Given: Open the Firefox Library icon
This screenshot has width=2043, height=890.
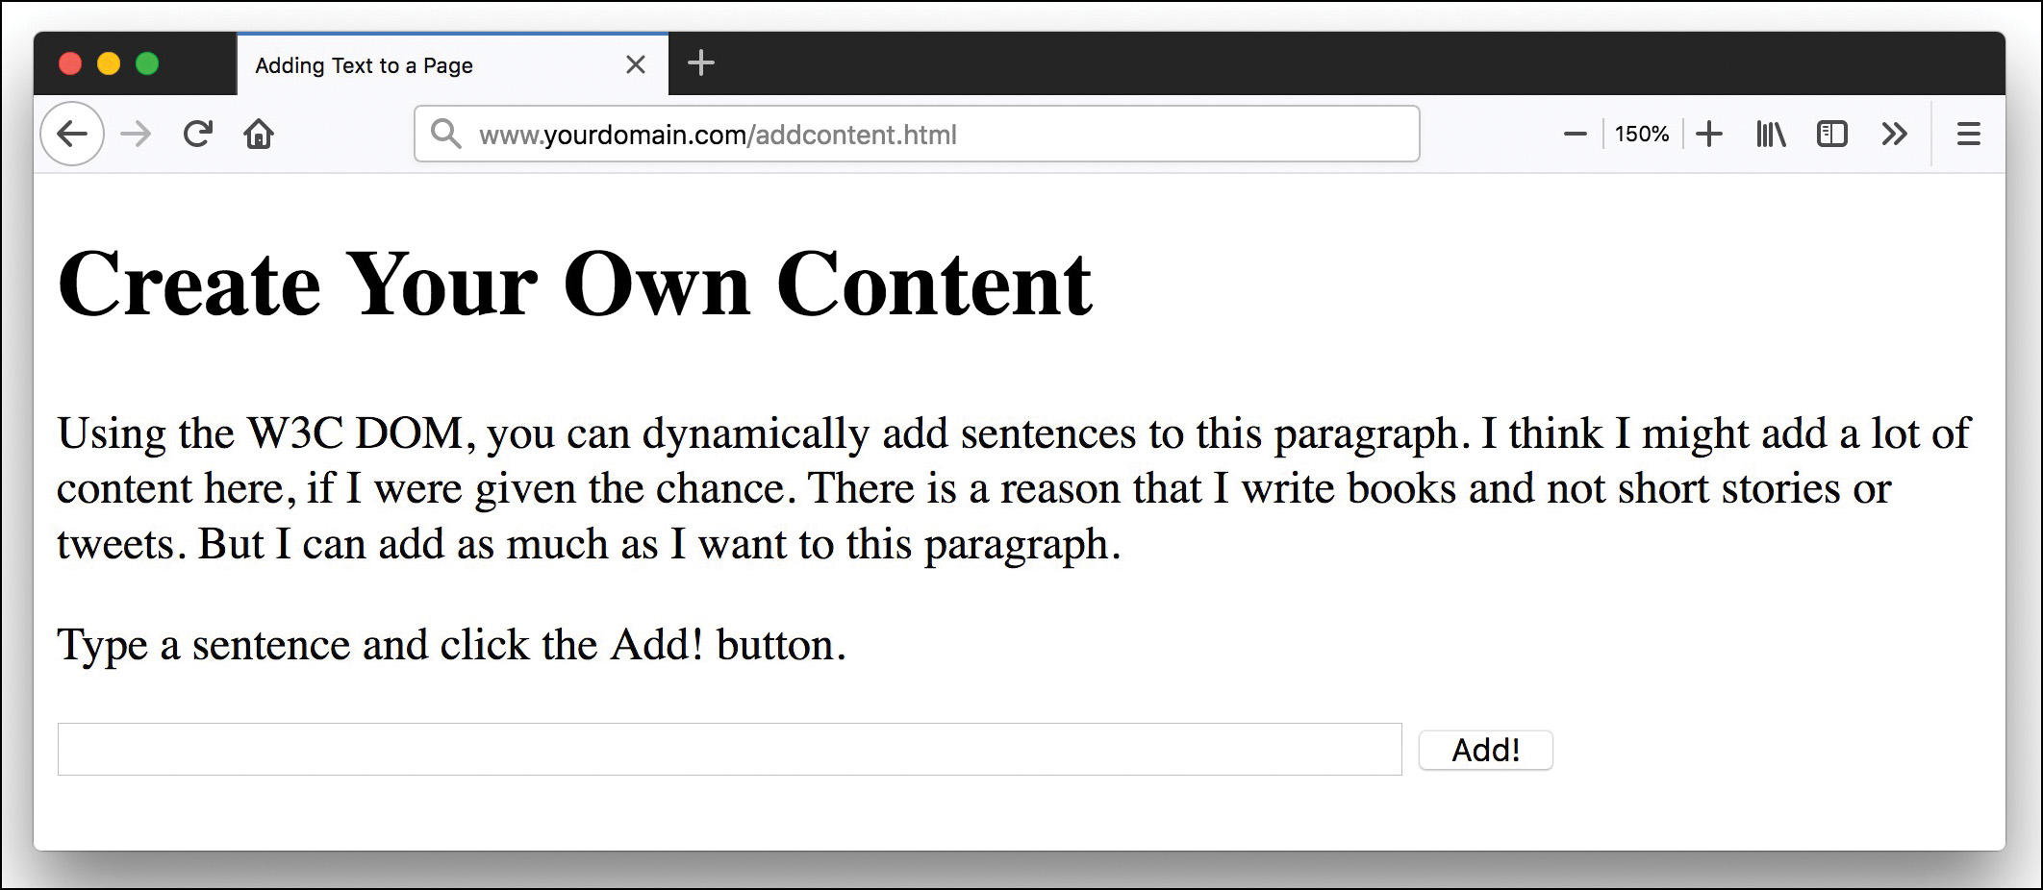Looking at the screenshot, I should (1770, 134).
